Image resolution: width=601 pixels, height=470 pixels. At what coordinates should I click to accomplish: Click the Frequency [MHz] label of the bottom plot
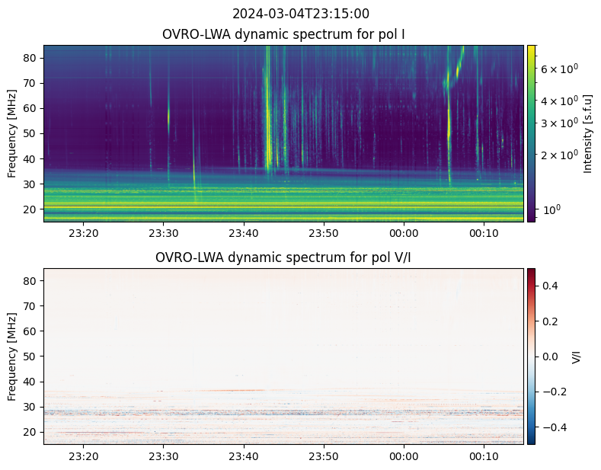click(x=12, y=356)
